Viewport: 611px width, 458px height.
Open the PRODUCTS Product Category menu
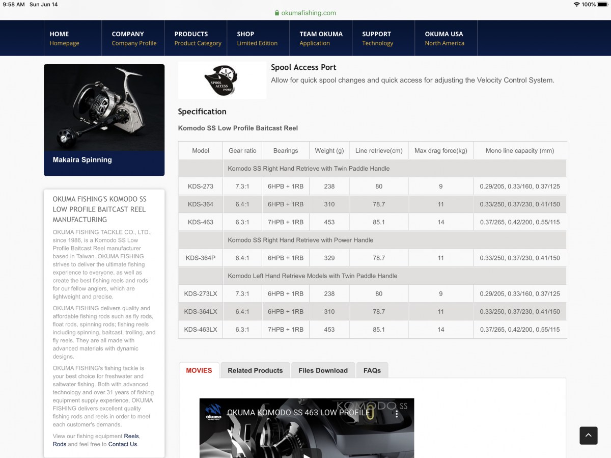[x=196, y=38]
